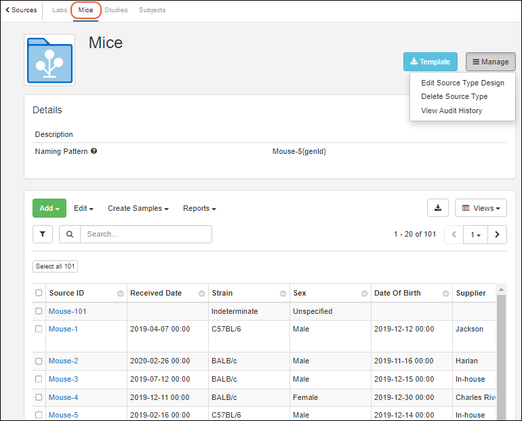This screenshot has height=421, width=522.
Task: Select the Mouse-3 row checkbox
Action: pyautogui.click(x=39, y=379)
